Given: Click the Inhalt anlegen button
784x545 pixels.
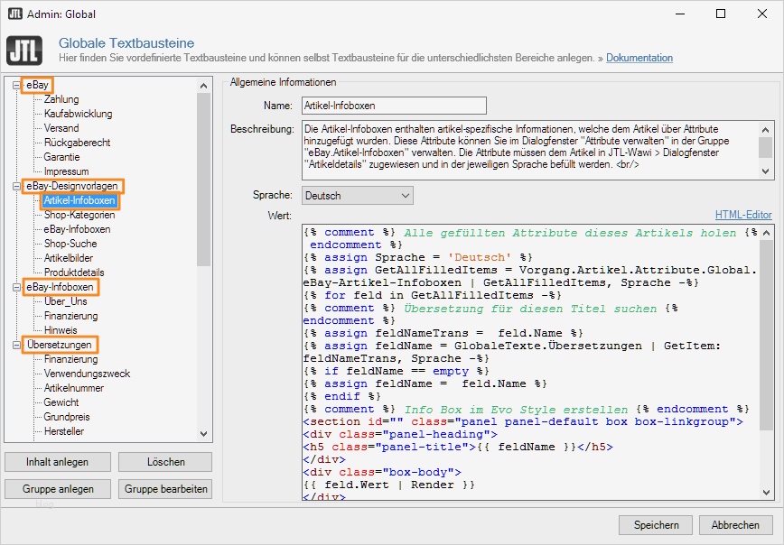Looking at the screenshot, I should point(58,462).
